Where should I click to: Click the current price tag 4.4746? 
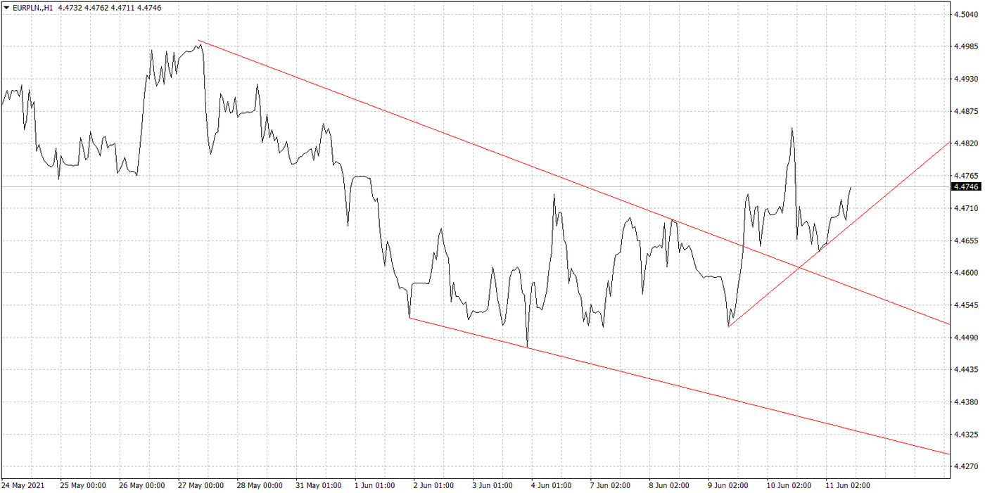pyautogui.click(x=965, y=186)
